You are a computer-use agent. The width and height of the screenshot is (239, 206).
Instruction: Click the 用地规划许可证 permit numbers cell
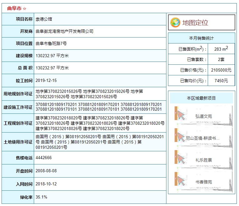pos(100,94)
